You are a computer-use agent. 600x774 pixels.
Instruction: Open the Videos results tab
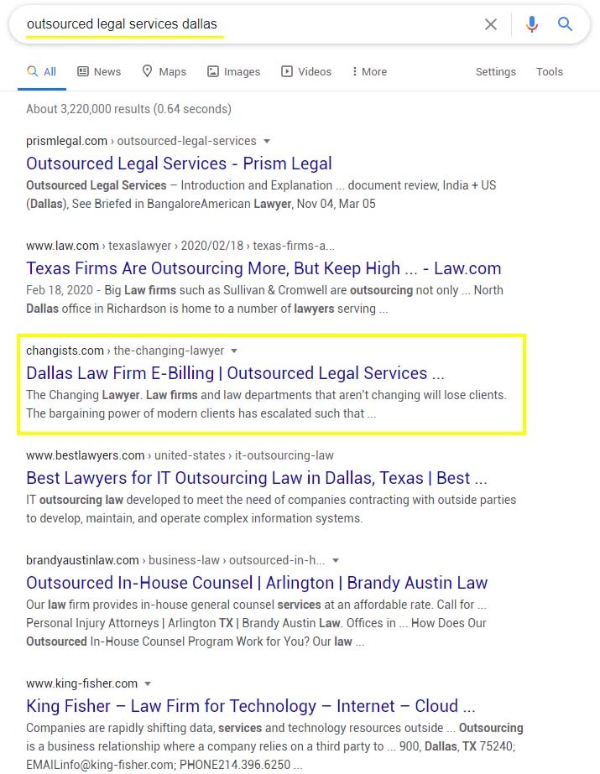[306, 71]
